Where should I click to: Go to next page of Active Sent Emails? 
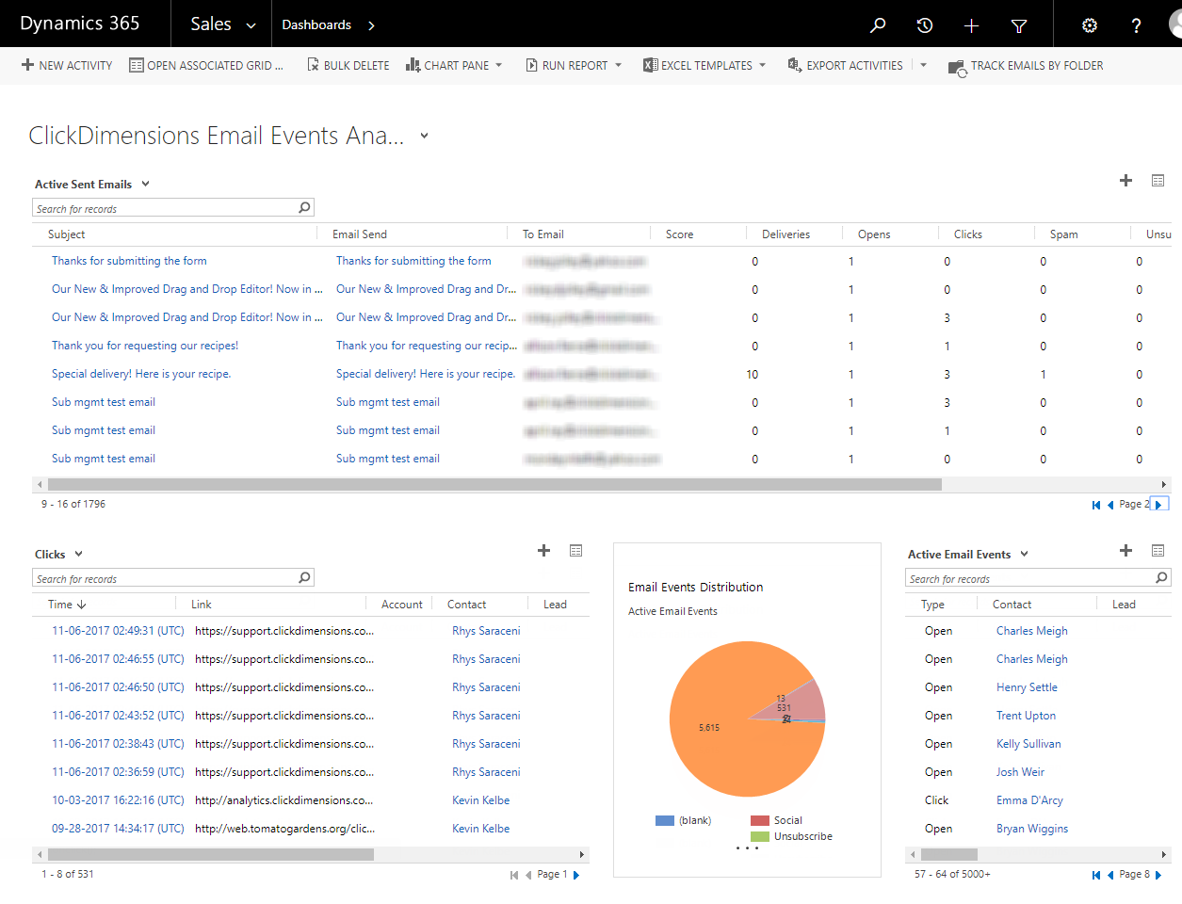(x=1159, y=505)
